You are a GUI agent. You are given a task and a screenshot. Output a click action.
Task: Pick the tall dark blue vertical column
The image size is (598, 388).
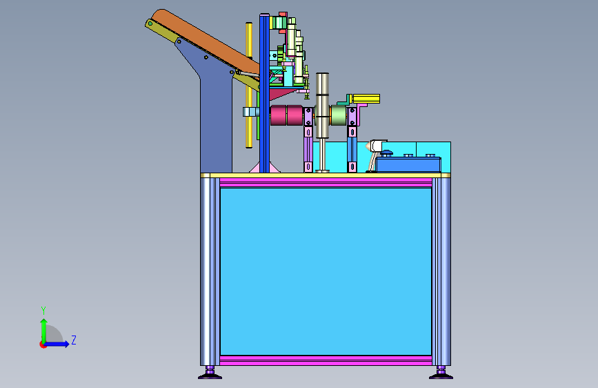[264, 93]
